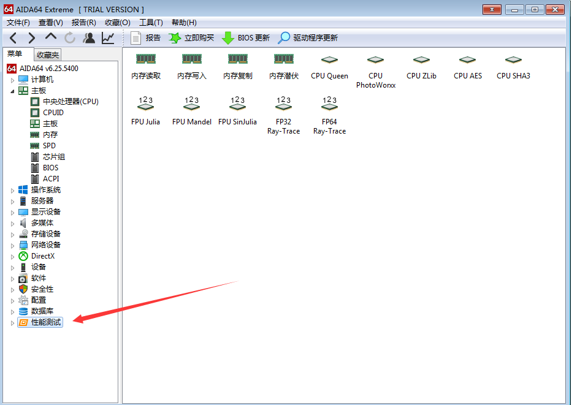The height and width of the screenshot is (405, 572).
Task: Go up one level with the up arrow
Action: coord(51,37)
